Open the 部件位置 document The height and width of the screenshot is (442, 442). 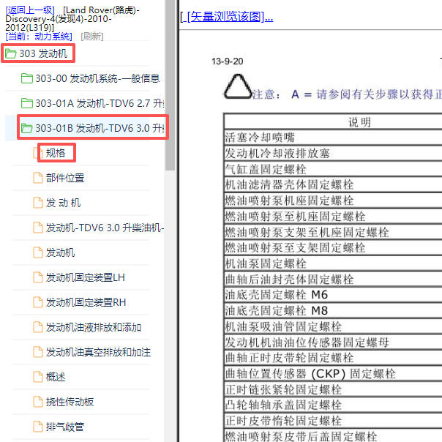[x=65, y=178]
